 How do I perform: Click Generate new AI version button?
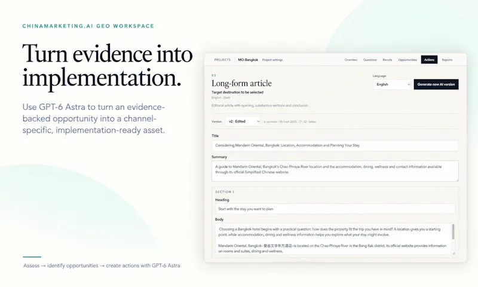click(436, 84)
